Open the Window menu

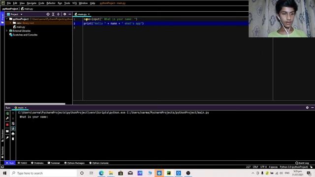pos(83,3)
